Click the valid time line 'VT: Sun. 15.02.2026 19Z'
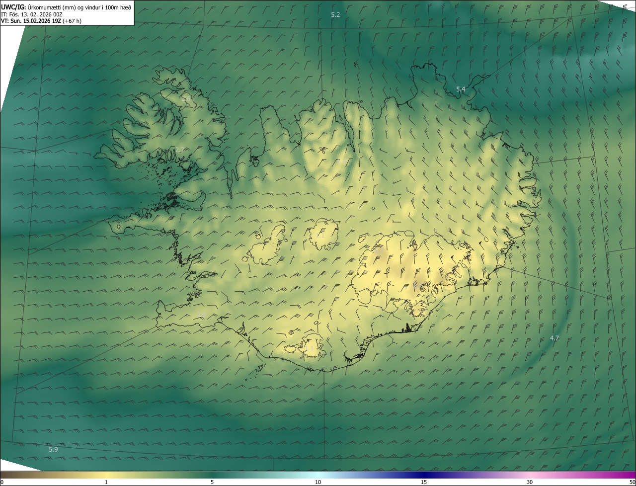 click(31, 21)
